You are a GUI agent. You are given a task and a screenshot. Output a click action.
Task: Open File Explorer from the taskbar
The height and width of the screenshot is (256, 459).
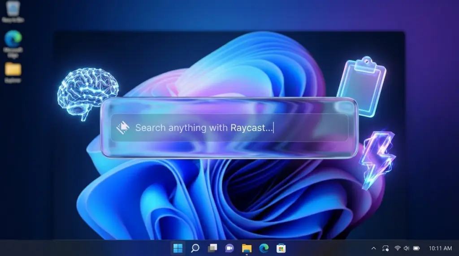point(247,248)
